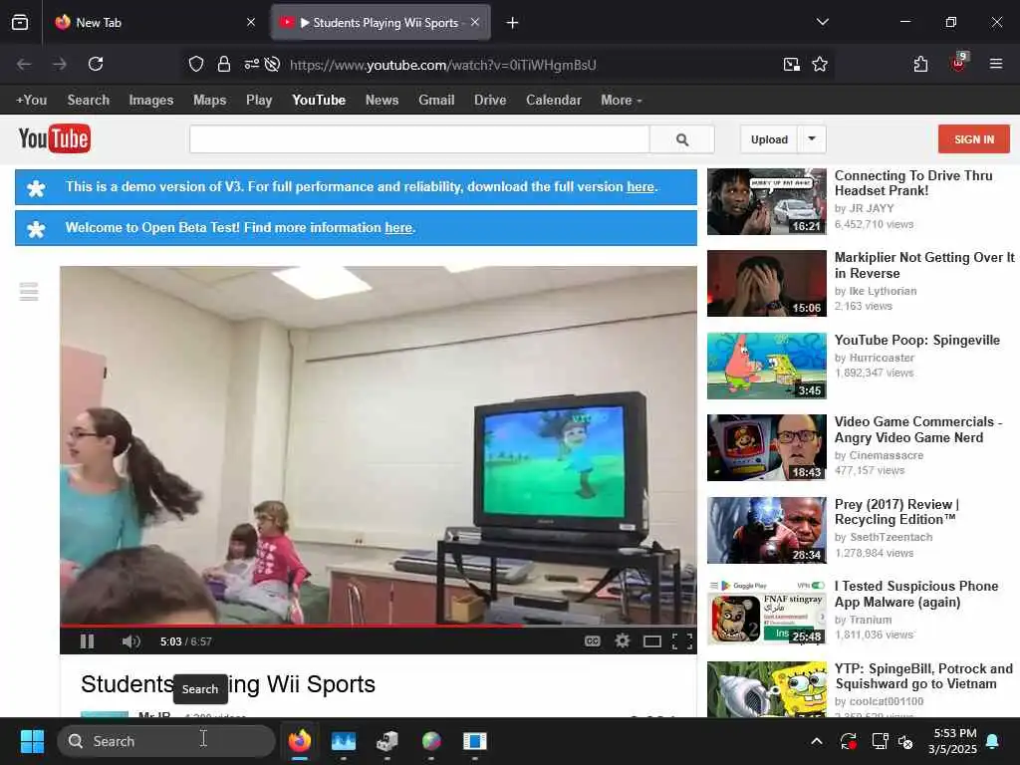Viewport: 1020px width, 765px height.
Task: Reload the page
Action: [96, 64]
